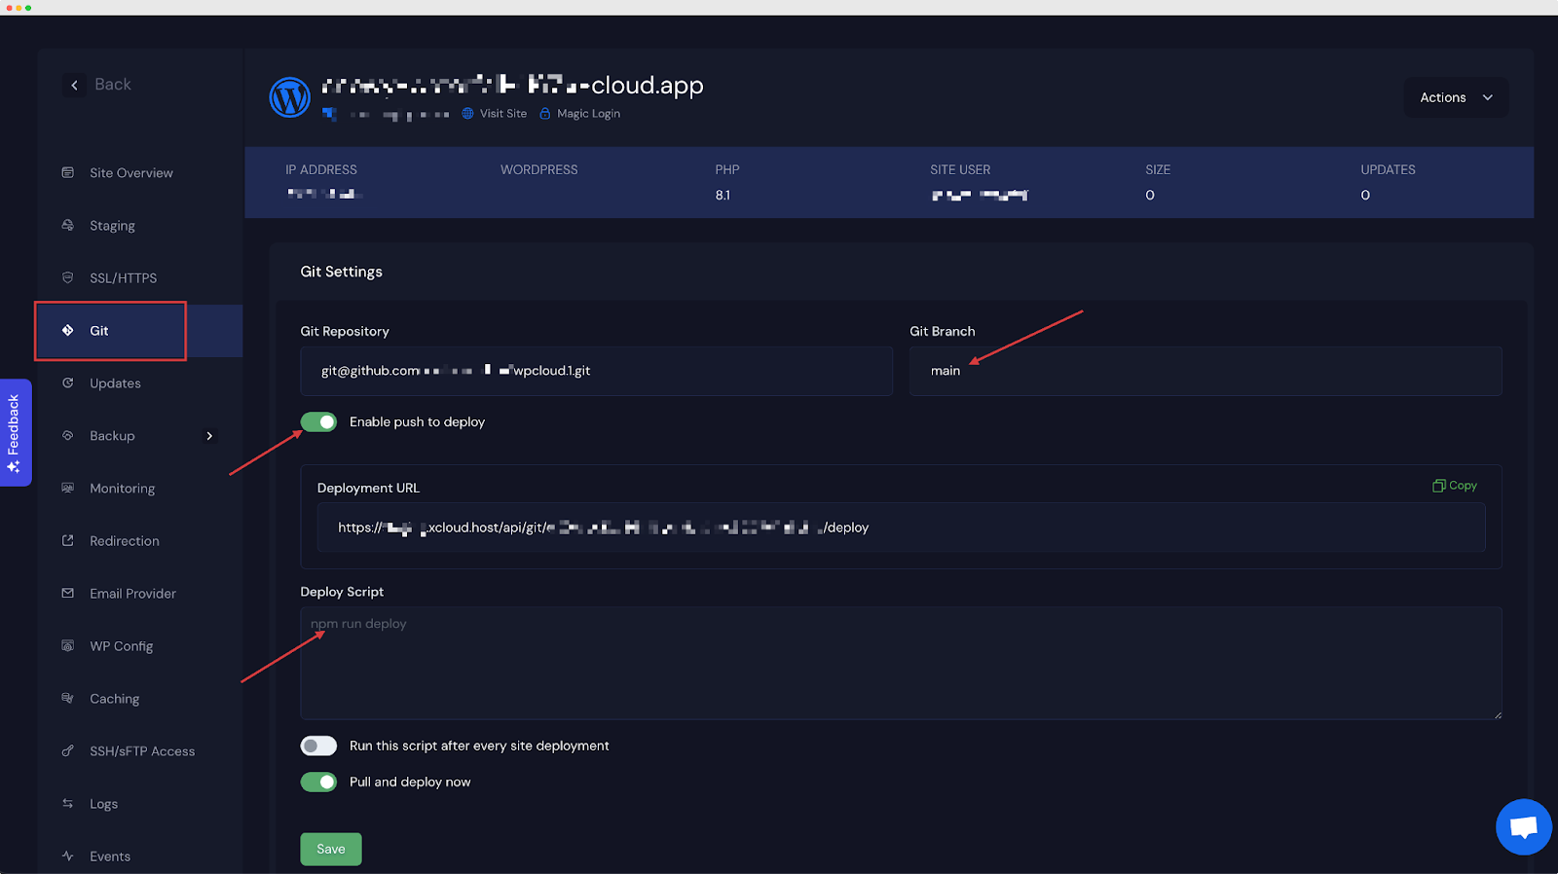Click the Deployment URL field
1558x874 pixels.
coord(901,528)
